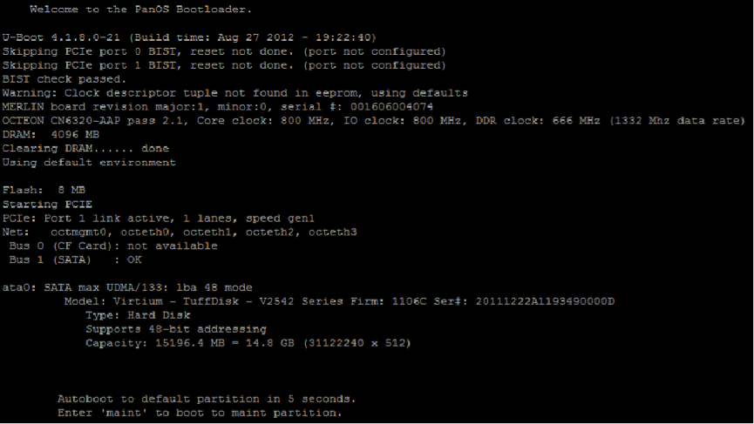The width and height of the screenshot is (754, 424).
Task: Click the 'Skipping PCIe port 1 BIST' line
Action: (224, 65)
